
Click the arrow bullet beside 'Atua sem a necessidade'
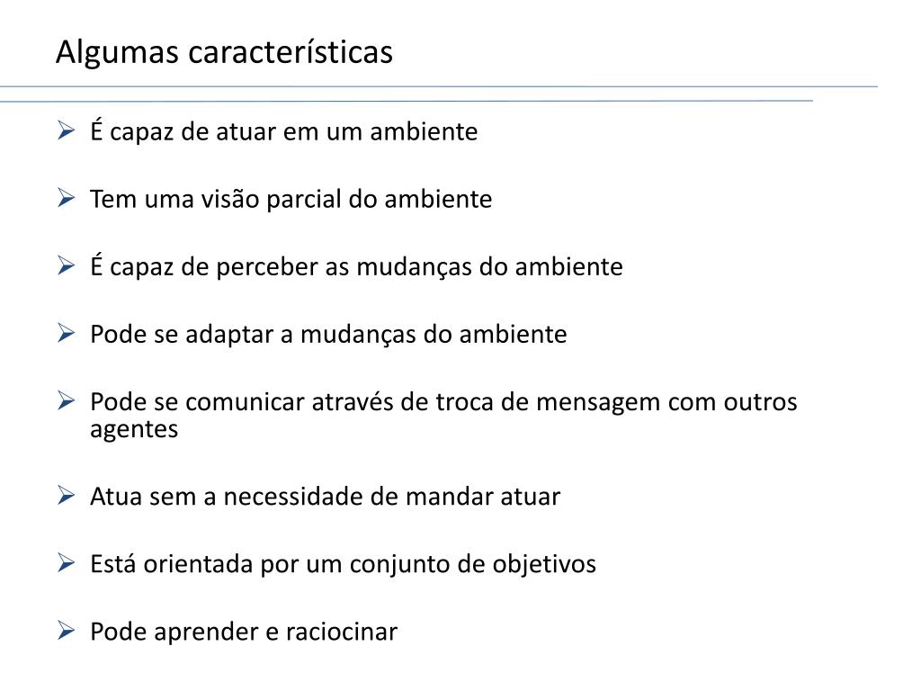click(x=66, y=496)
